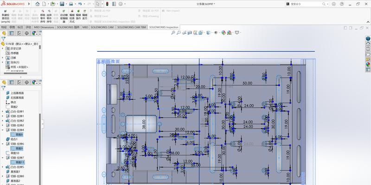
Task: Open the Home welcome icon
Action: 38,4
